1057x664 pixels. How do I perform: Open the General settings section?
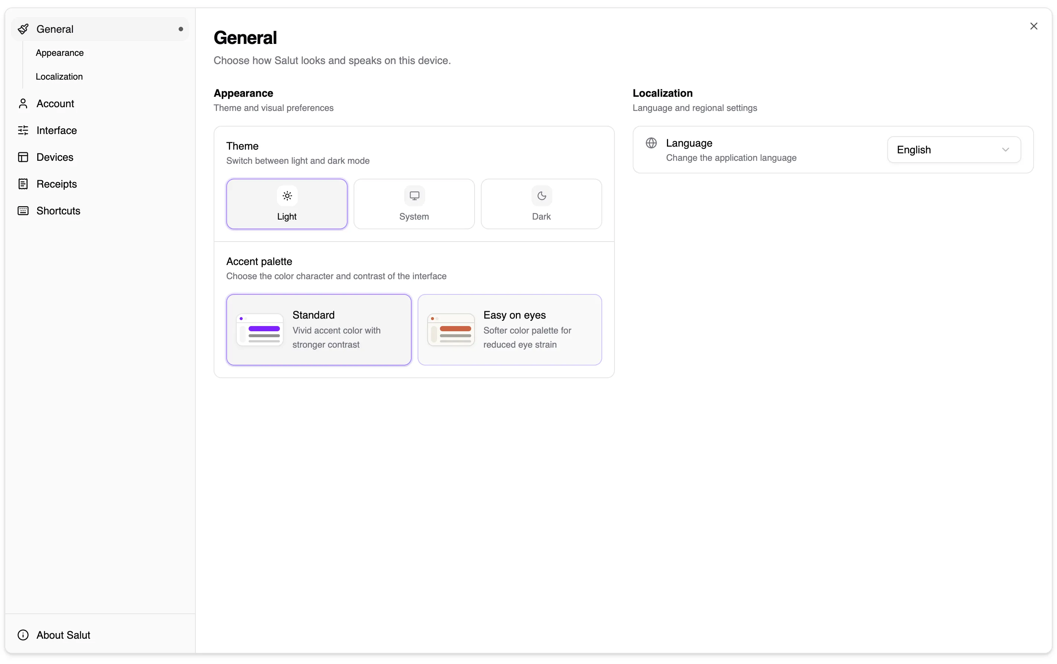(100, 29)
